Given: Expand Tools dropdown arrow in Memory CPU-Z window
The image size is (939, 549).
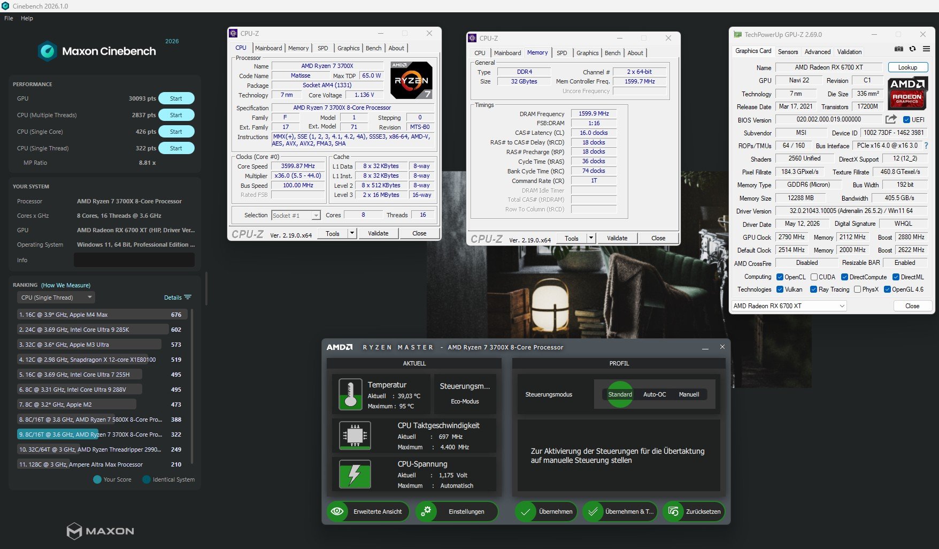Looking at the screenshot, I should [591, 238].
